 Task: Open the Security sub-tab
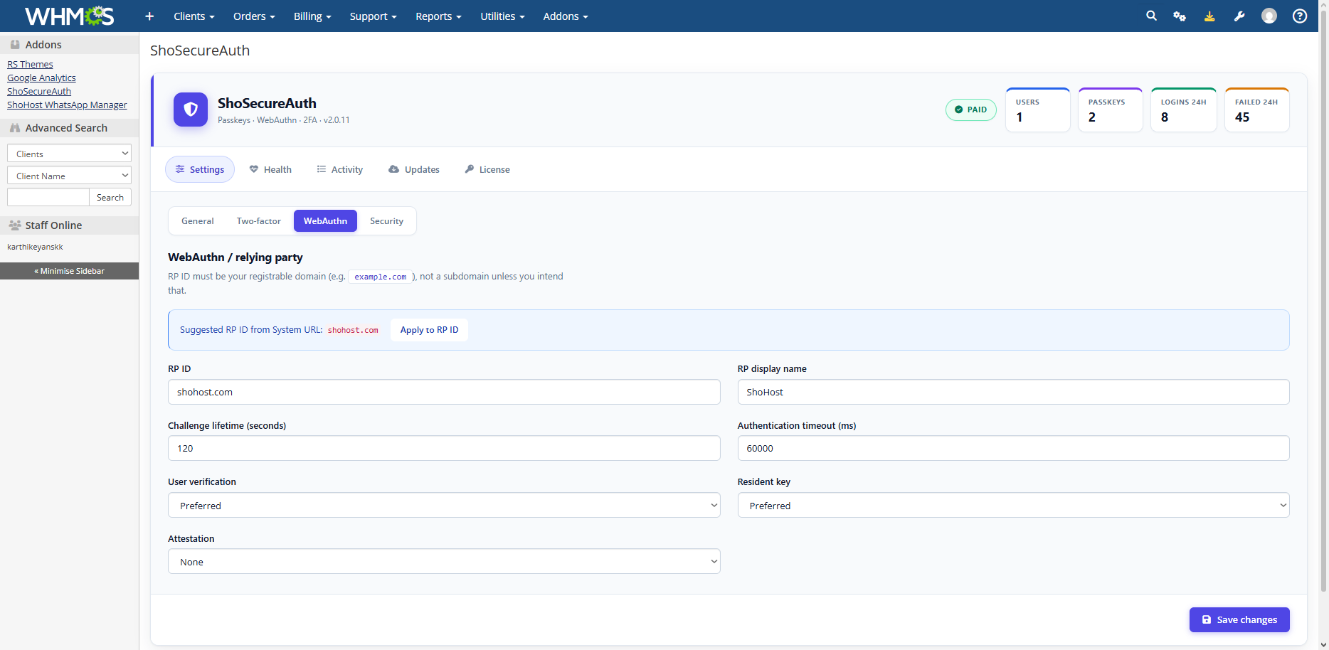tap(386, 221)
